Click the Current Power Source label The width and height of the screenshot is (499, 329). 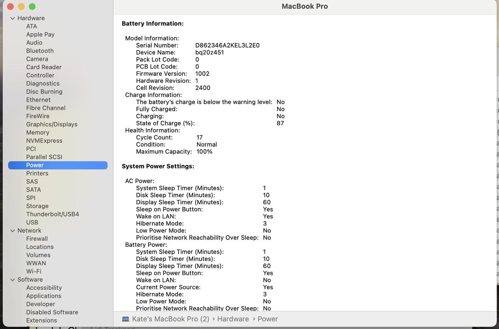[168, 287]
